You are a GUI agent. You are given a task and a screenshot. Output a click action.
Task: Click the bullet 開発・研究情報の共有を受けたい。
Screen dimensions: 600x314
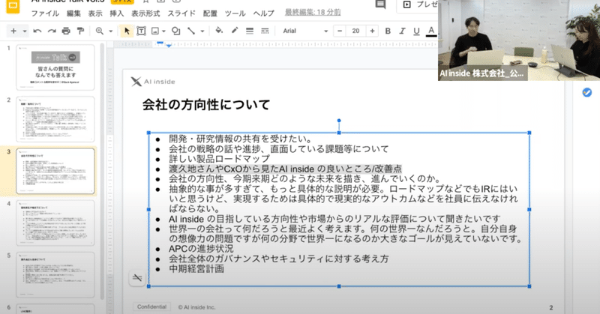241,139
